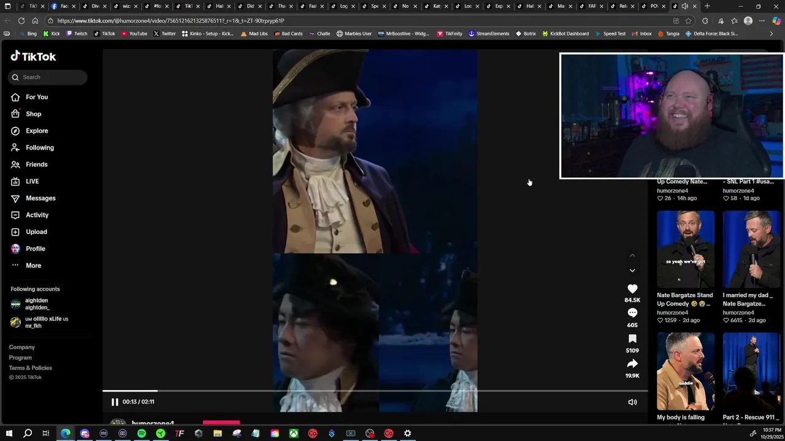The image size is (785, 441).
Task: Expand Terms & Policies footer section
Action: (30, 367)
